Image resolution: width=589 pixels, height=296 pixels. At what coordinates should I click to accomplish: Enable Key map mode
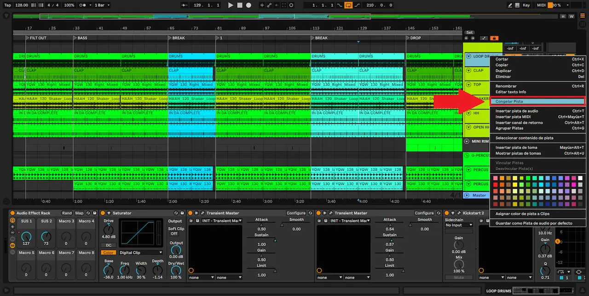[526, 5]
